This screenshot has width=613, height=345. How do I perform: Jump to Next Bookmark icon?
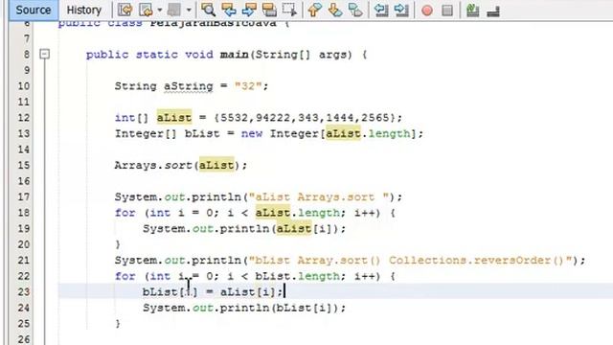pos(335,11)
